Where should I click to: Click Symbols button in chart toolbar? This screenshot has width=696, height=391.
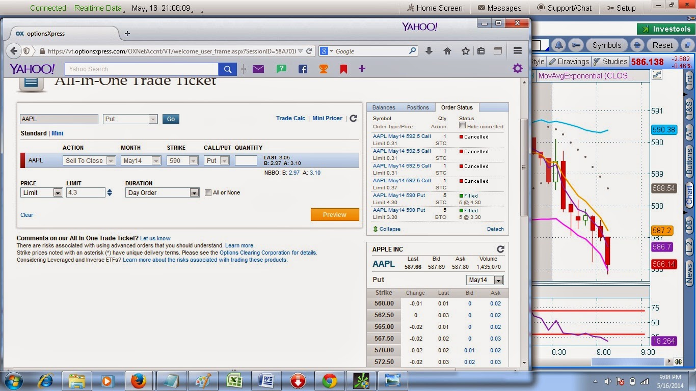point(607,45)
